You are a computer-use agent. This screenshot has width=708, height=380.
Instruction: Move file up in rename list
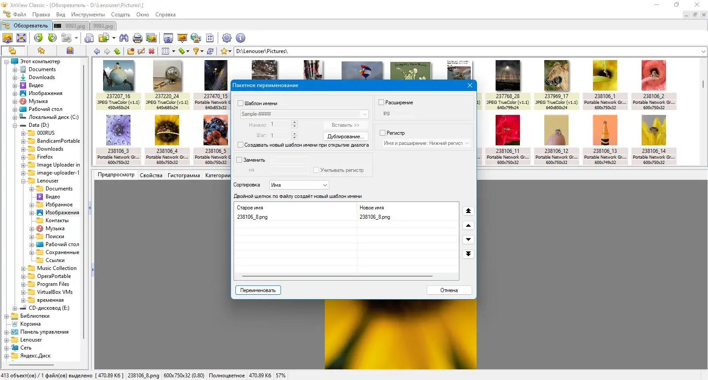pyautogui.click(x=468, y=225)
